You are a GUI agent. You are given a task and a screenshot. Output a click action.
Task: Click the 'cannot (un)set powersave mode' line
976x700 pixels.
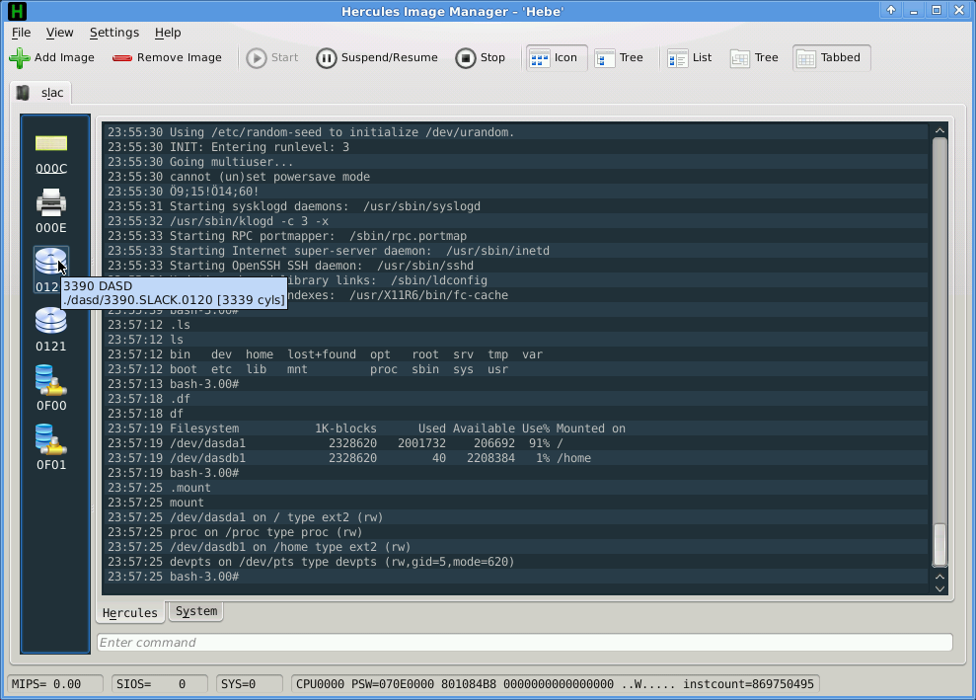point(517,177)
